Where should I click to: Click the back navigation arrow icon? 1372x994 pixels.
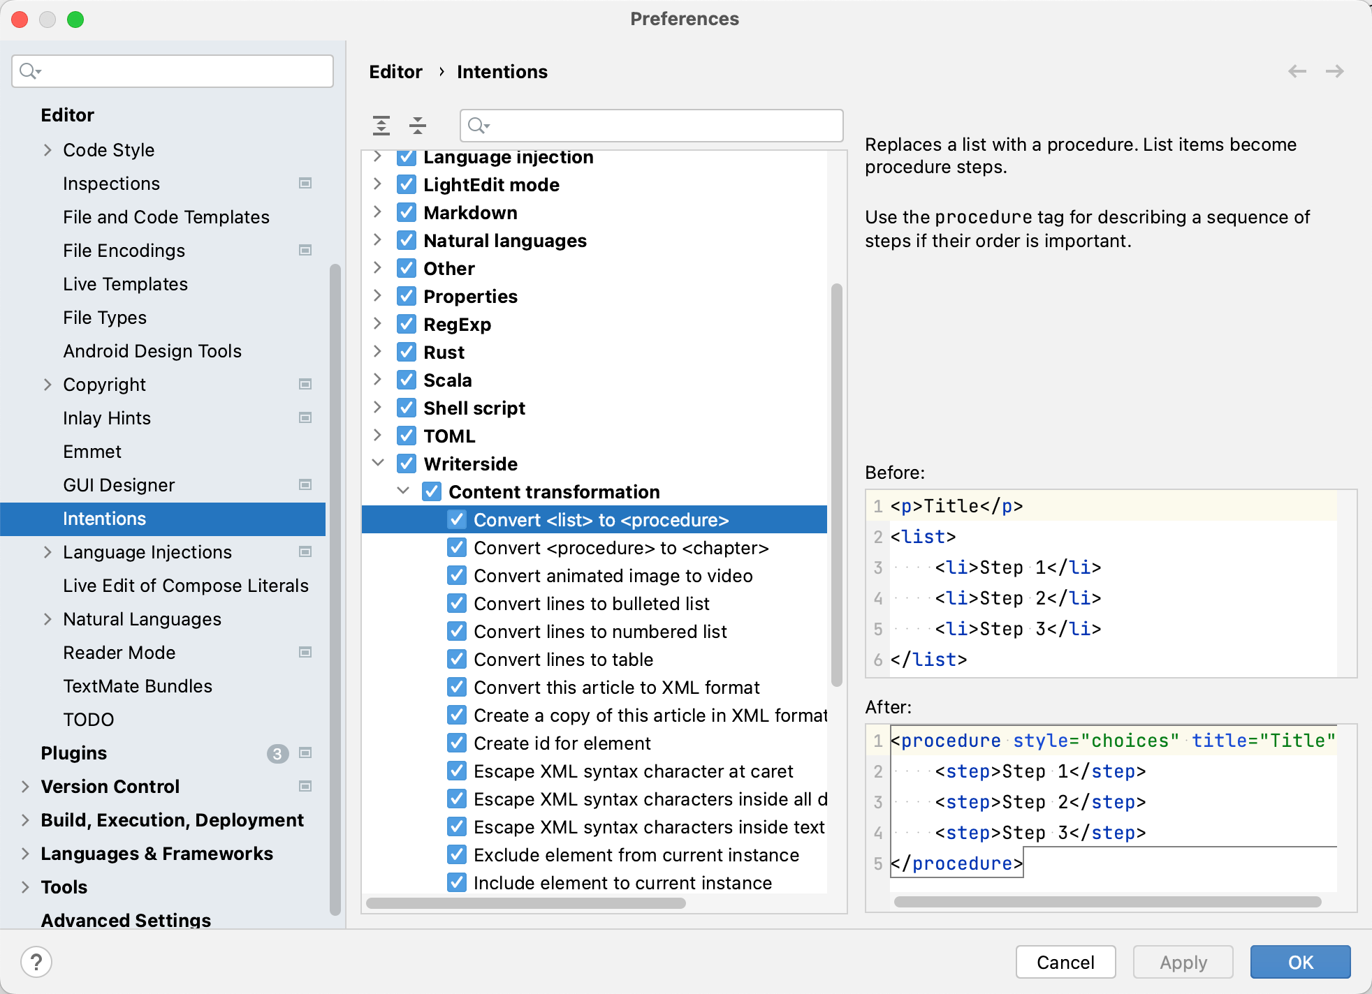pyautogui.click(x=1297, y=71)
